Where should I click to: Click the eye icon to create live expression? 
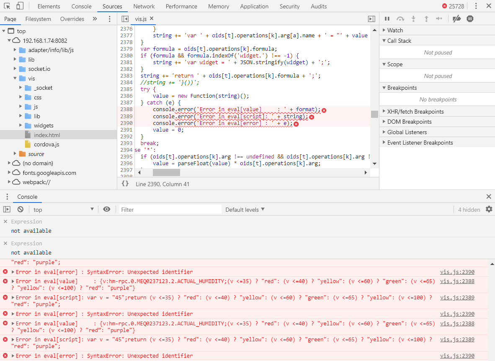point(107,209)
